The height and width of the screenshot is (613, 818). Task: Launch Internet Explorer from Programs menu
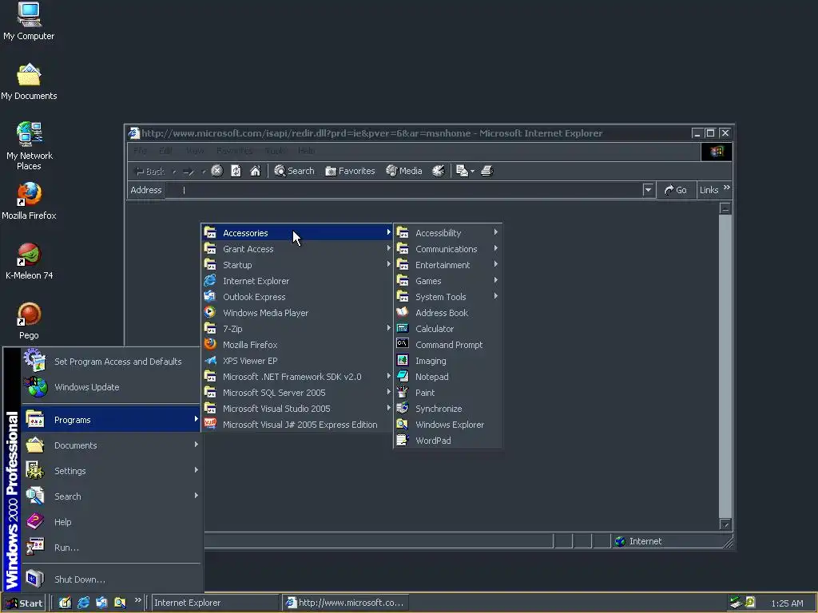[297, 281]
